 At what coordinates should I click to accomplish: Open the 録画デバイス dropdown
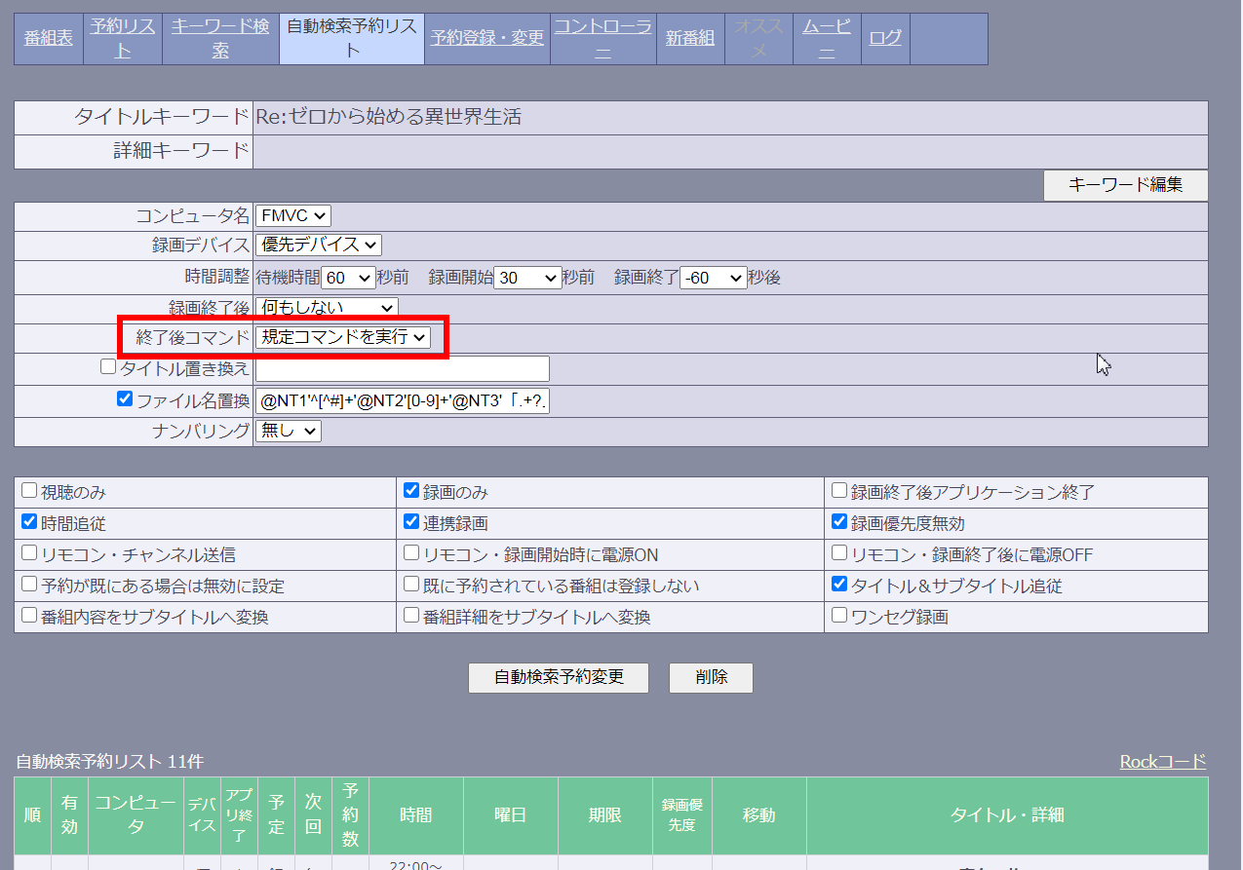point(319,246)
